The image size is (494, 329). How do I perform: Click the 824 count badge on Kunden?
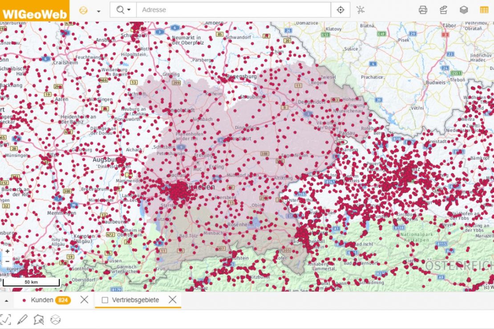click(63, 300)
